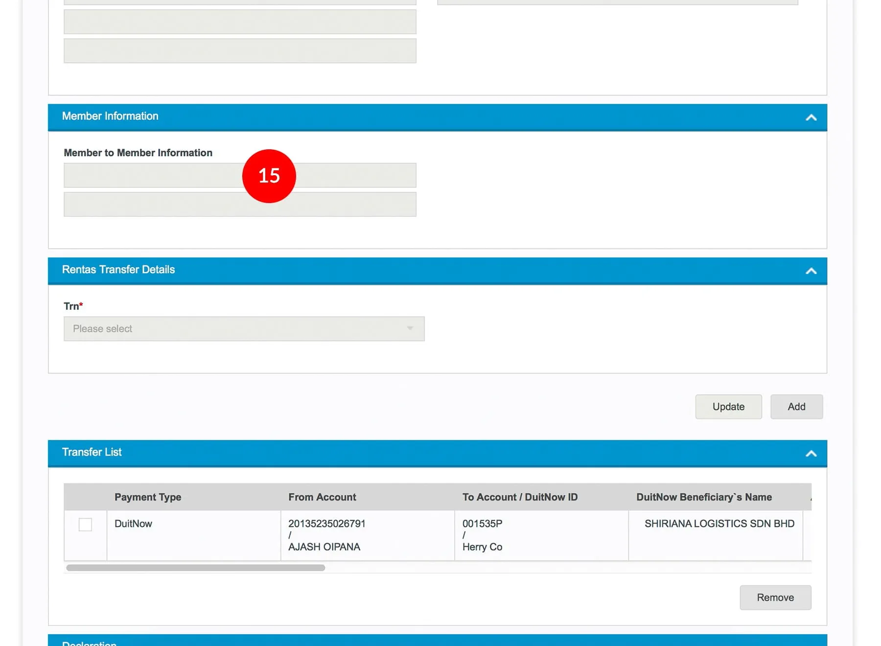Click the Add button

click(796, 407)
